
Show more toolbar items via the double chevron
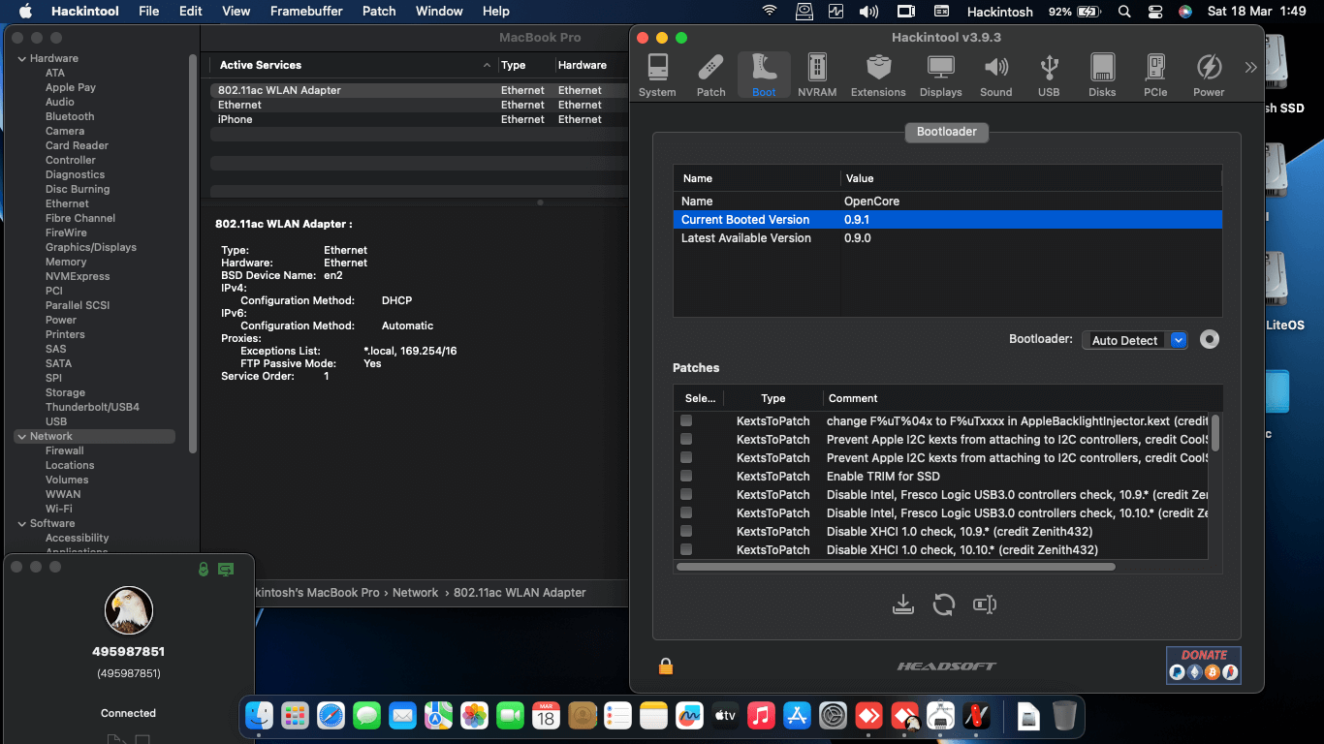1250,68
